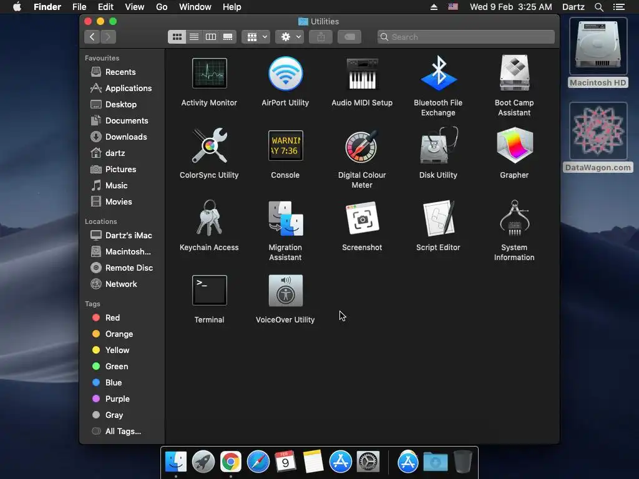Go forward in Finder history
This screenshot has height=479, width=639.
point(108,37)
